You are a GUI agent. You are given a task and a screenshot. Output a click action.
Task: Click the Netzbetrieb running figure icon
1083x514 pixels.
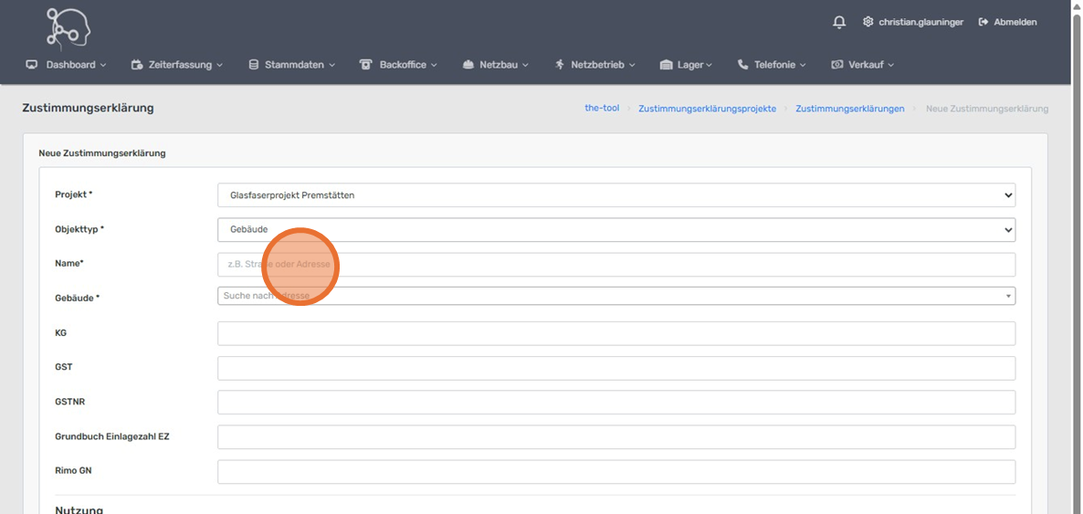click(560, 65)
